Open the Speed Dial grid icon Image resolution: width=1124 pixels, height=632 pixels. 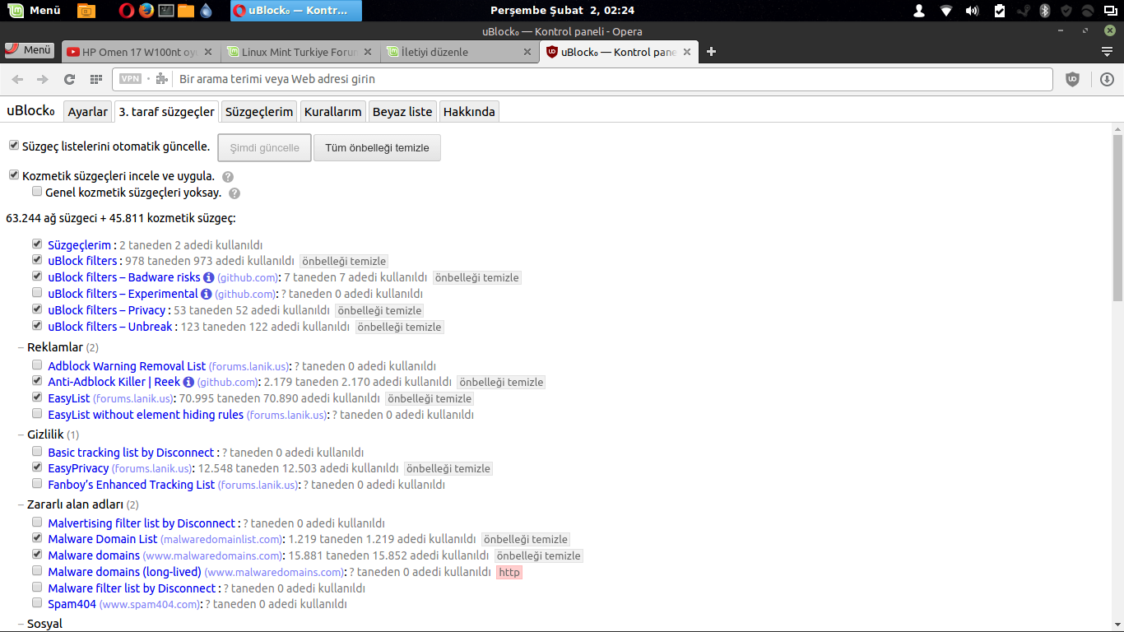(x=96, y=80)
